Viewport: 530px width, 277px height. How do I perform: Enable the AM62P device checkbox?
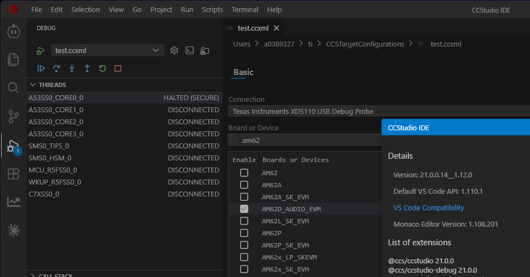click(244, 233)
